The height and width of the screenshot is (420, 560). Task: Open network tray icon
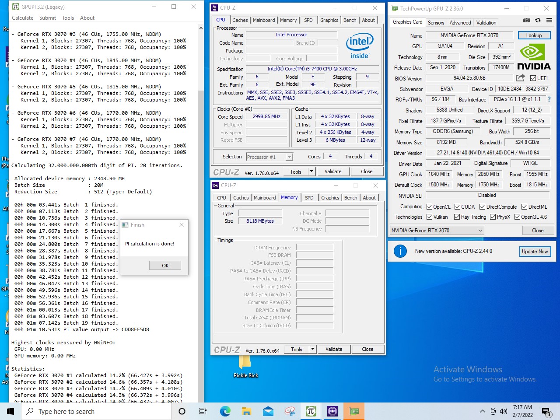[493, 411]
